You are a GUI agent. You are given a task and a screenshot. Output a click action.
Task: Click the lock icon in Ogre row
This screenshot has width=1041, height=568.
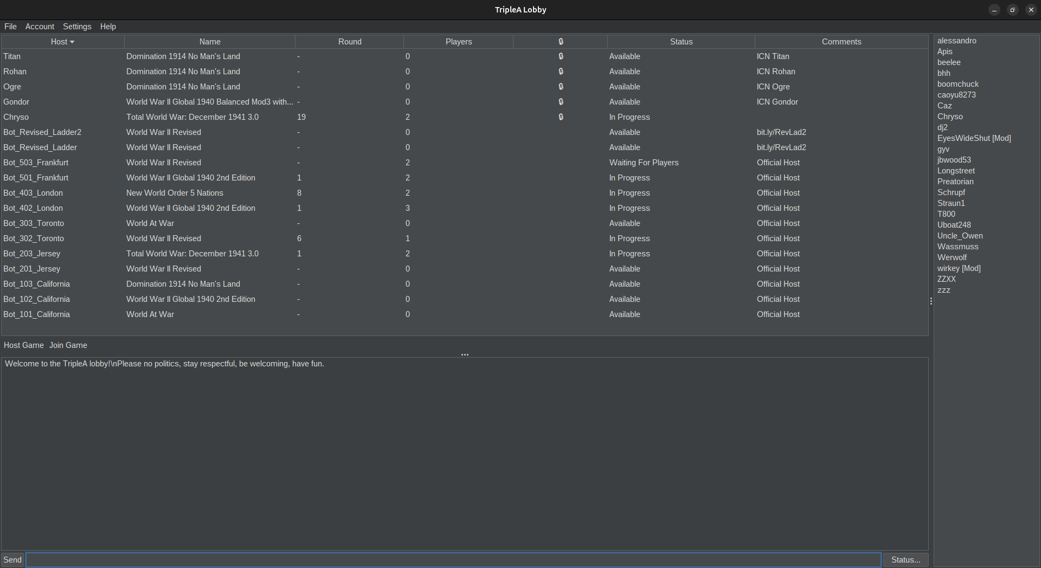[561, 87]
